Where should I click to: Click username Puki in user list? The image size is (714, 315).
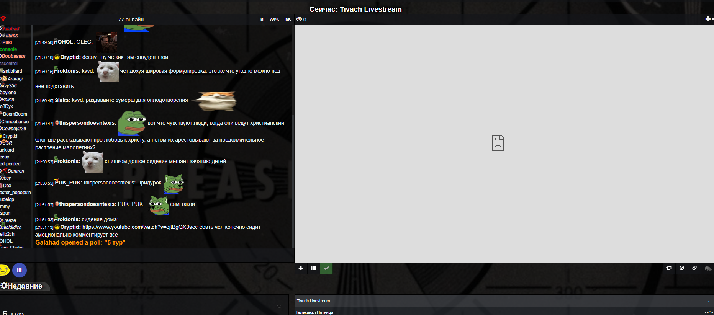tap(7, 42)
